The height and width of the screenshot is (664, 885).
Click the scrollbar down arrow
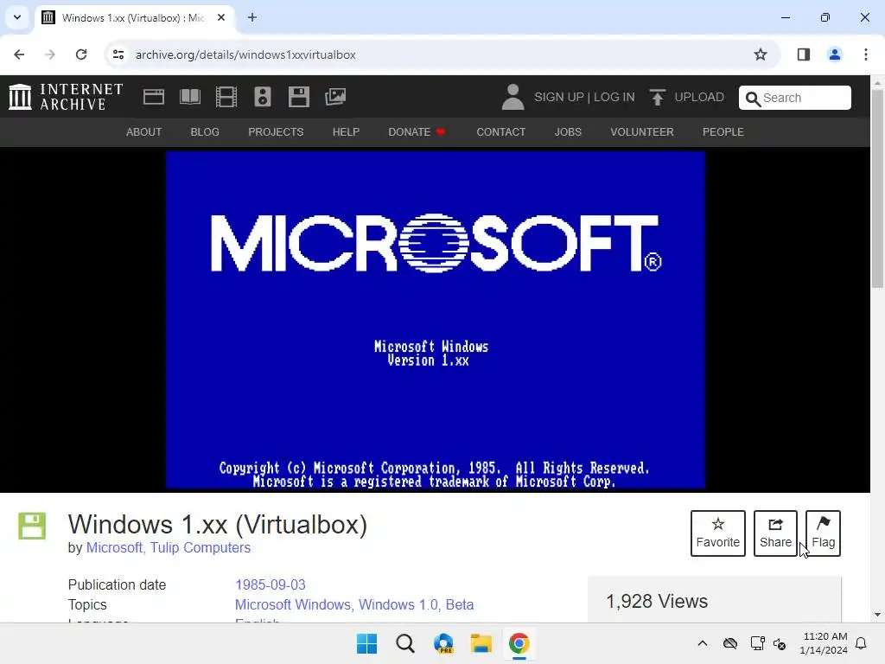[877, 615]
